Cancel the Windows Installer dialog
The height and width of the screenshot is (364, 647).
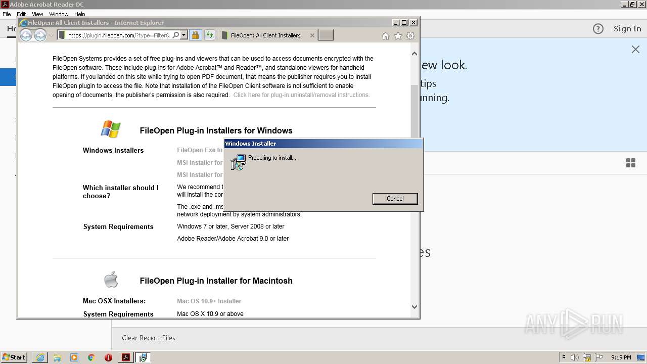(395, 199)
